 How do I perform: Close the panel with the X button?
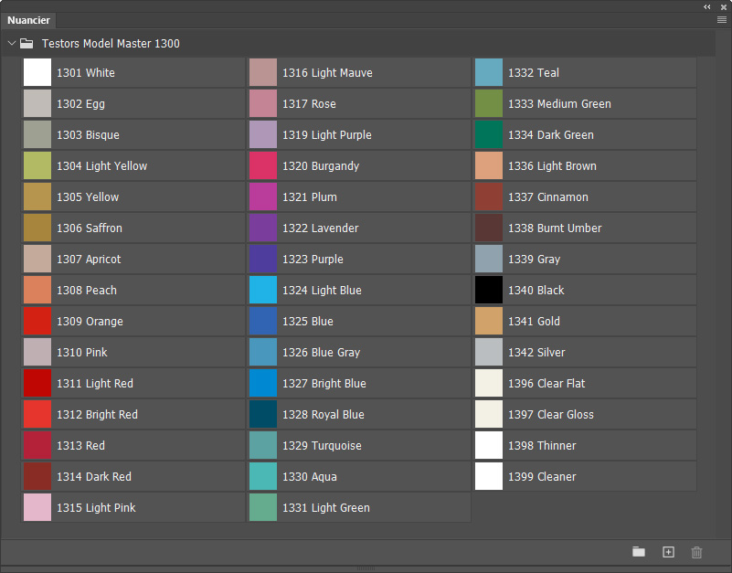coord(723,6)
